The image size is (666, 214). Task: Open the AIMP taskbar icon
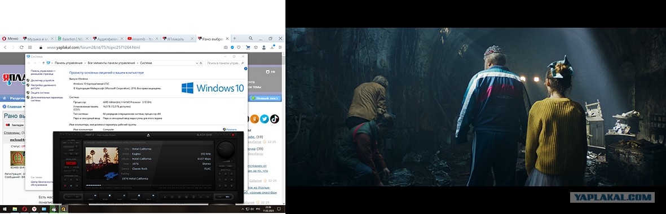click(x=63, y=209)
